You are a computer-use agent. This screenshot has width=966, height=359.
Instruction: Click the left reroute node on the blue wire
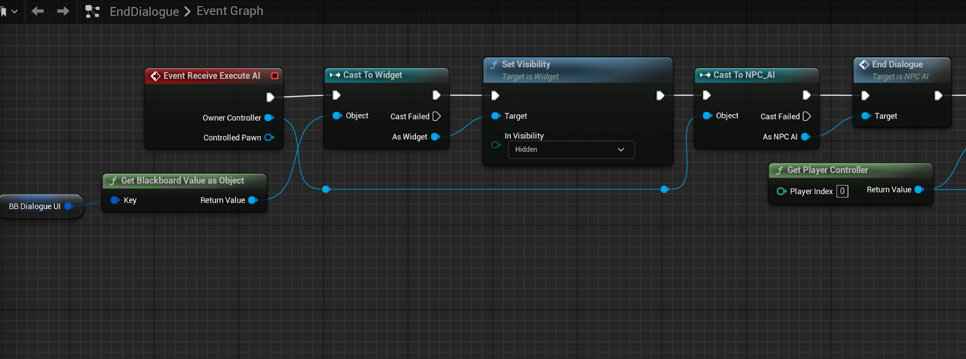[326, 189]
